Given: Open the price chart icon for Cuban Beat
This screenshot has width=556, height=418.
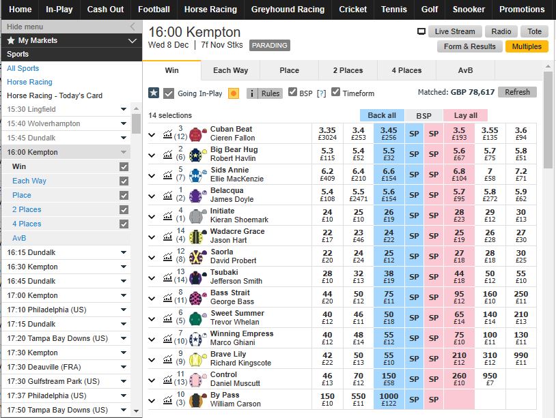Looking at the screenshot, I should (167, 134).
